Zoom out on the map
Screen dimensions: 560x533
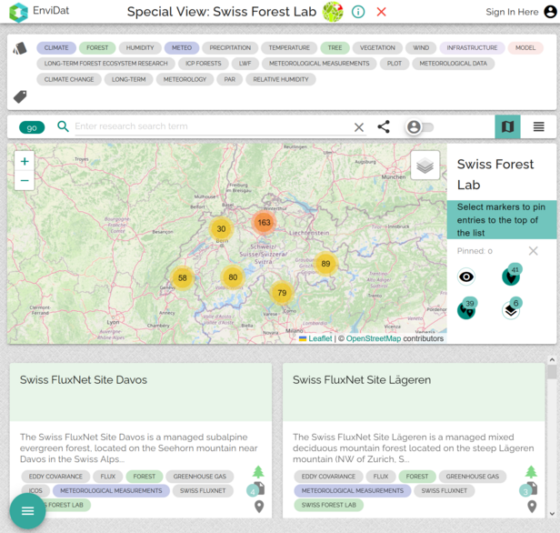pos(25,180)
